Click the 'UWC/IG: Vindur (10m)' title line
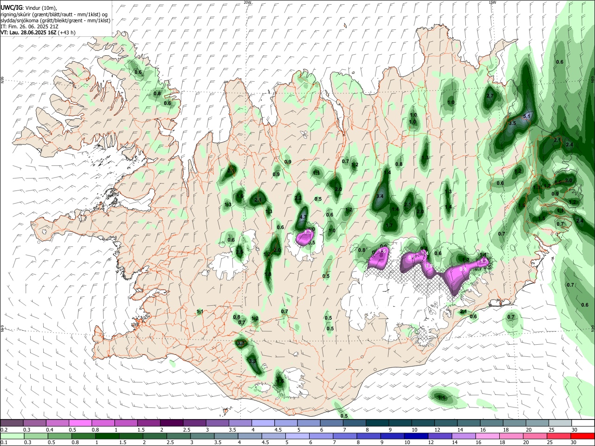 pos(29,7)
